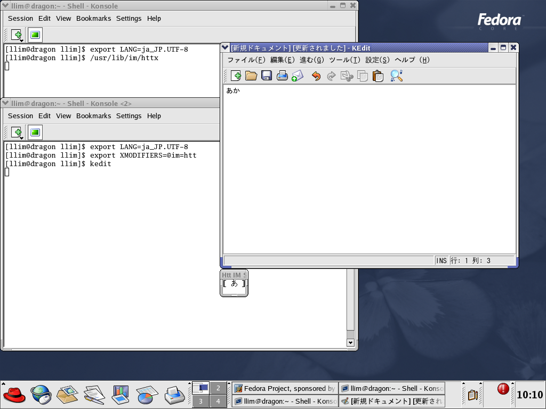
Task: Open Help menu in top Konsole window
Action: [x=154, y=19]
